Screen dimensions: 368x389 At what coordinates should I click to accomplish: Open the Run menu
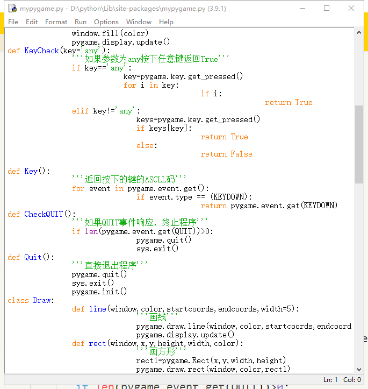point(81,22)
